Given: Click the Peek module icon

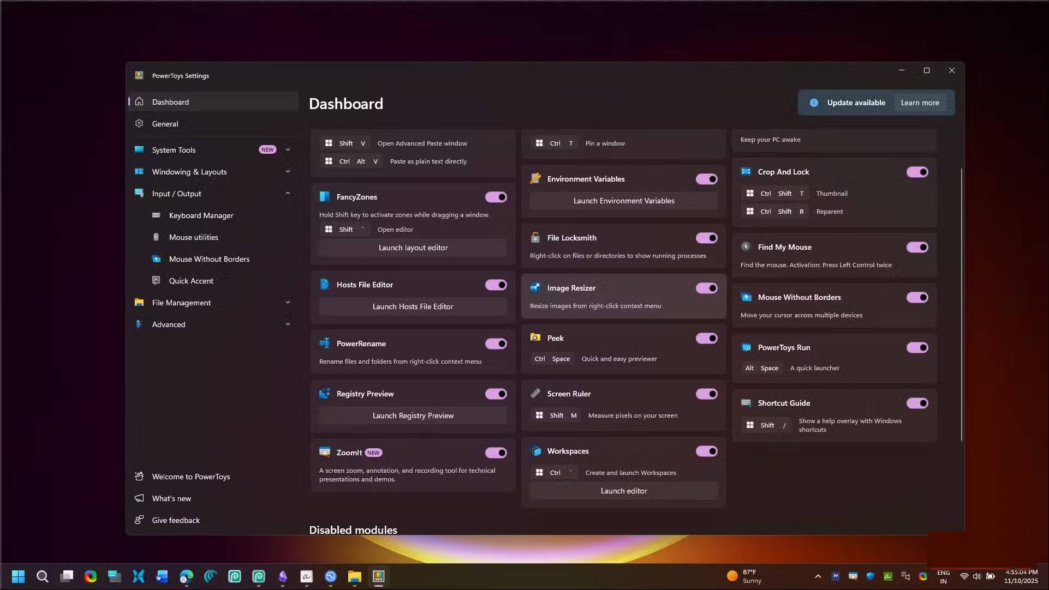Looking at the screenshot, I should pyautogui.click(x=535, y=338).
